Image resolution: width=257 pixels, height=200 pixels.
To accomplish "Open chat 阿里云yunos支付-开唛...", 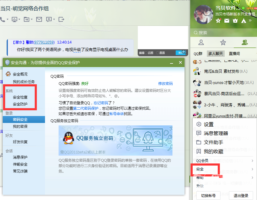I will click(x=223, y=116).
